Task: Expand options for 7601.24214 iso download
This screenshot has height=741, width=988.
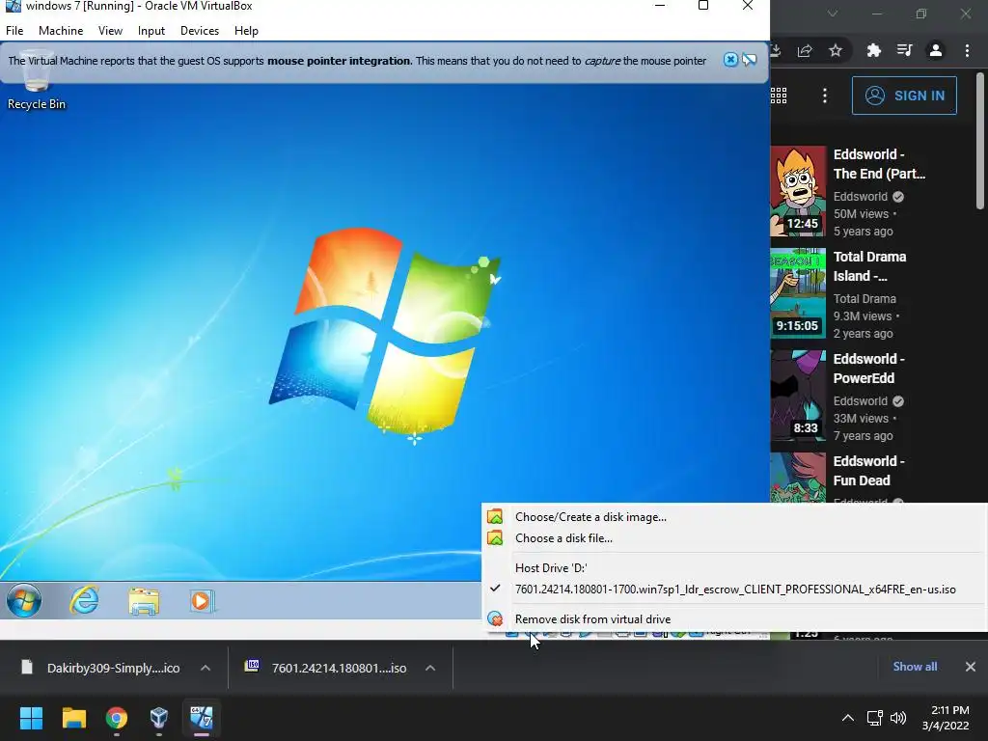Action: pyautogui.click(x=430, y=668)
